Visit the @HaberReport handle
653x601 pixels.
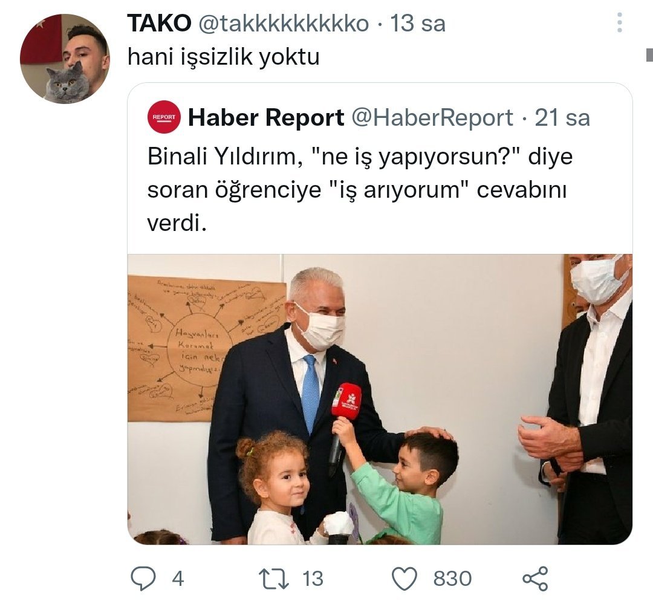(432, 118)
